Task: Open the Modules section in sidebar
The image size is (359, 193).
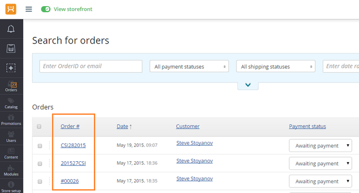Action: [x=11, y=170]
